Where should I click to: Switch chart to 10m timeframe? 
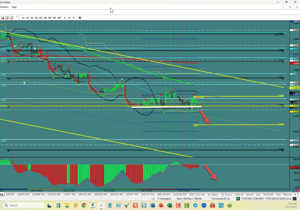pos(36,18)
